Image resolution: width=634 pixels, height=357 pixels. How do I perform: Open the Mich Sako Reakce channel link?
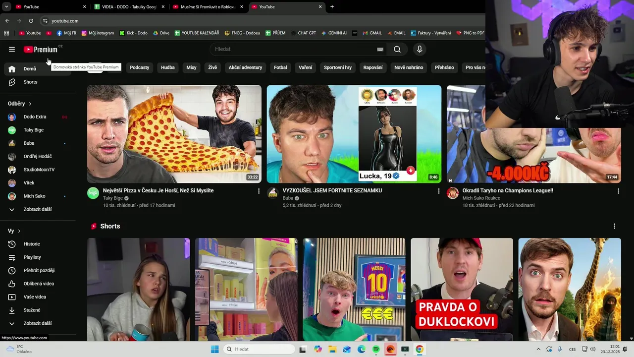point(481,198)
